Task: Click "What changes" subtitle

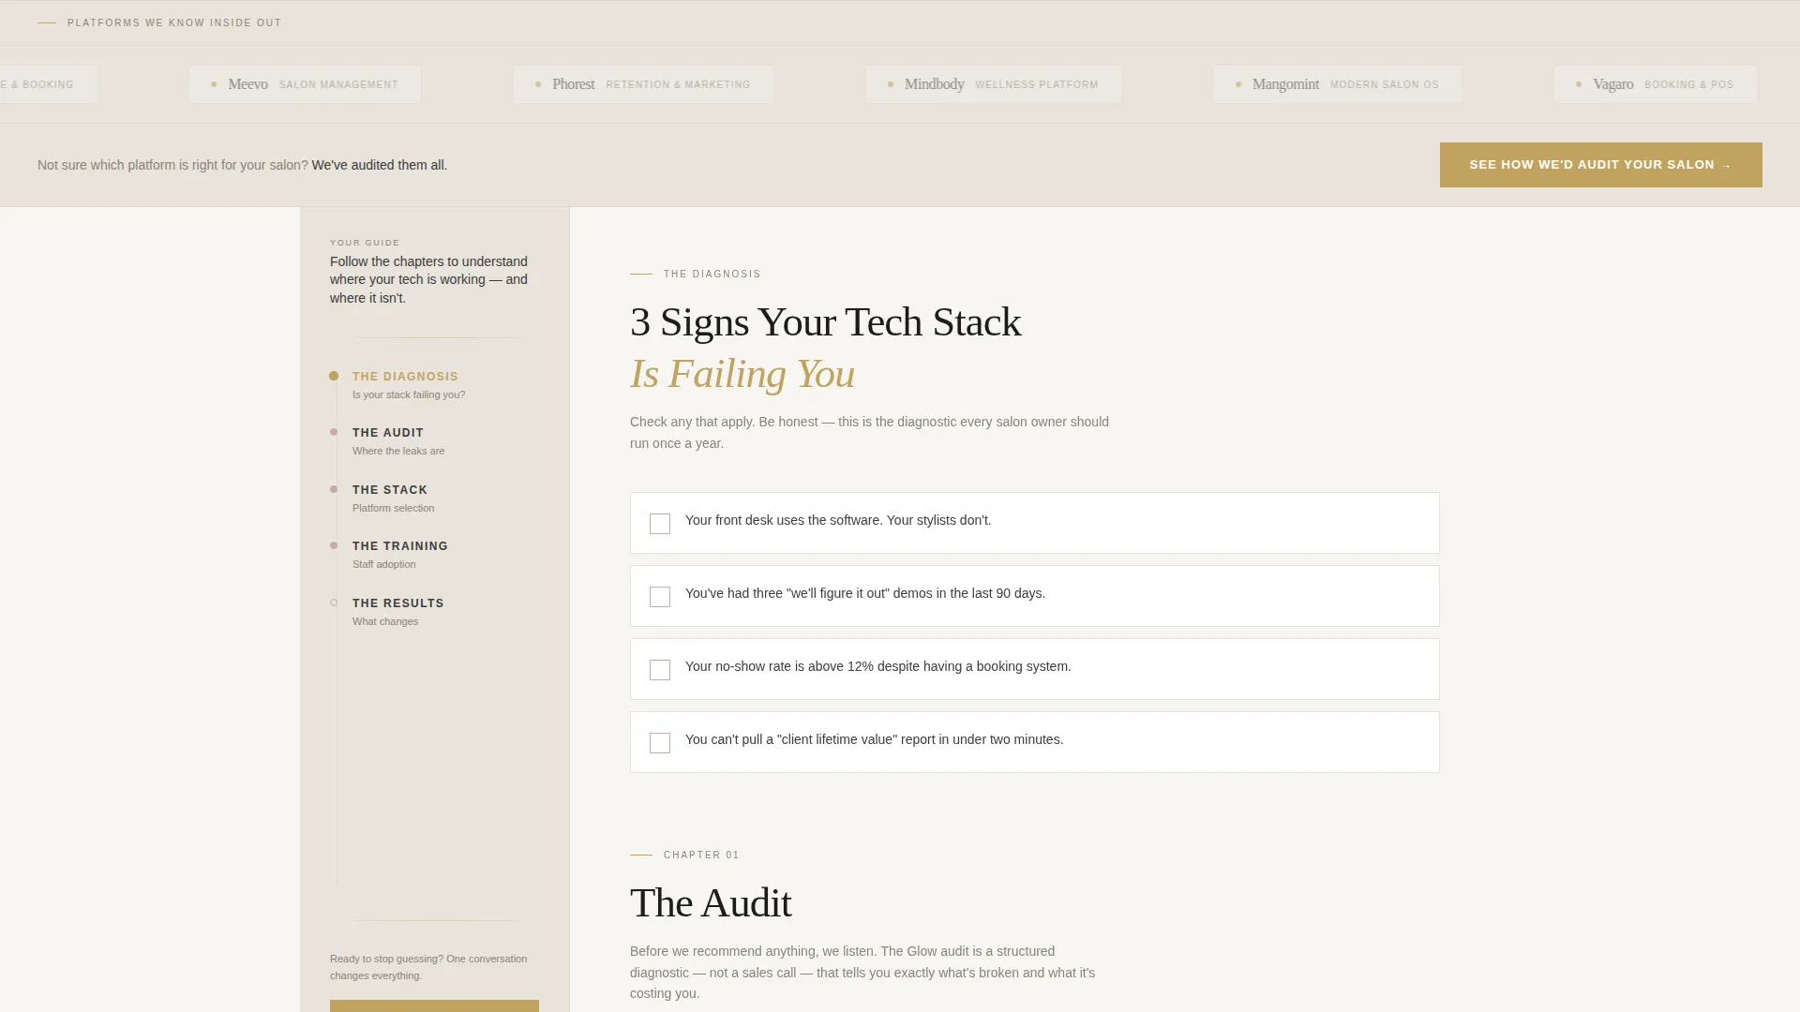Action: click(385, 621)
